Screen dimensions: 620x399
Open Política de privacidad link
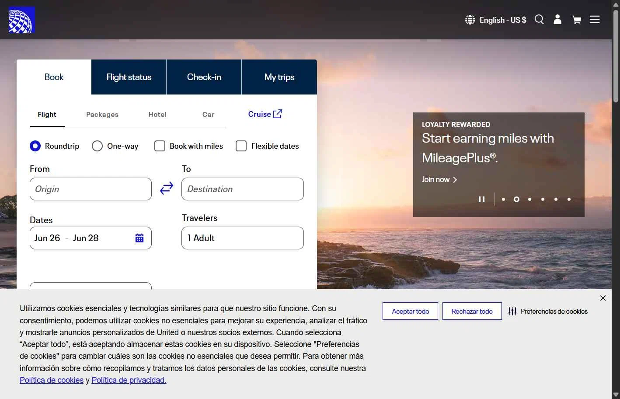(129, 380)
